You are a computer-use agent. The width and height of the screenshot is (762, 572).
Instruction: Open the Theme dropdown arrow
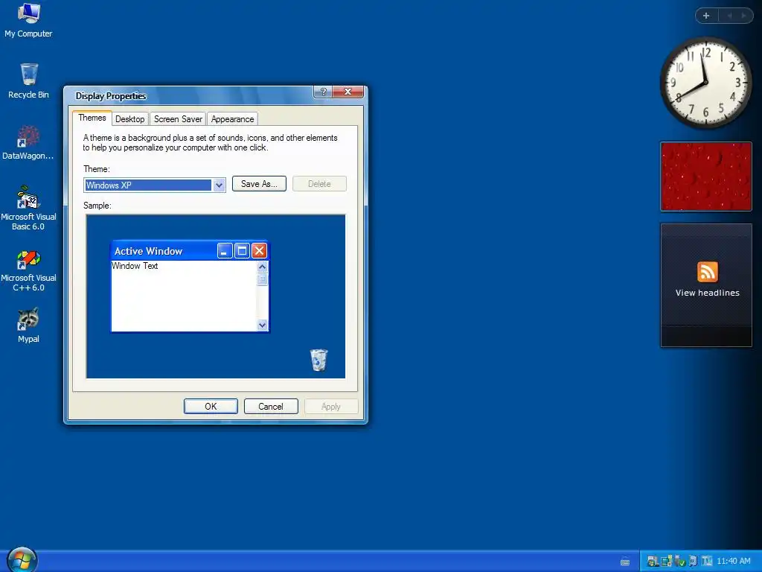[220, 185]
